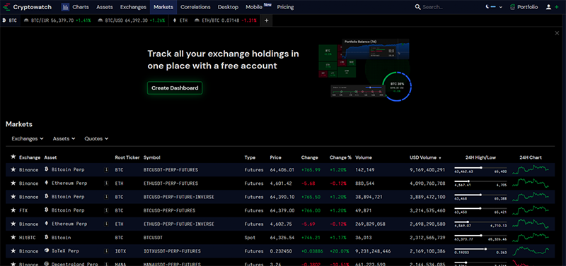Add a new ticker tab with plus

[267, 20]
